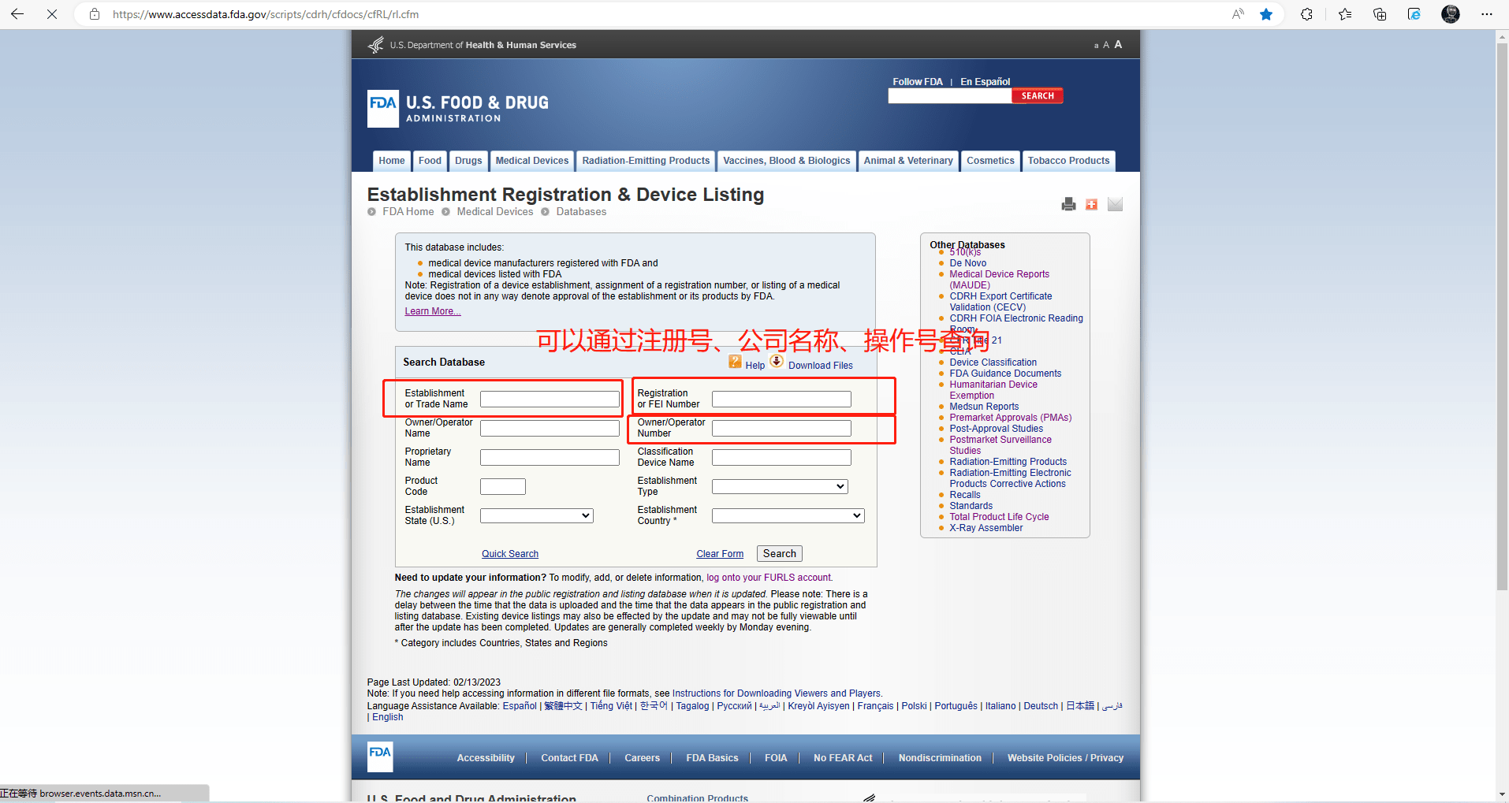This screenshot has width=1509, height=803.
Task: Click the Edge sidebar browser icon
Action: [x=1414, y=14]
